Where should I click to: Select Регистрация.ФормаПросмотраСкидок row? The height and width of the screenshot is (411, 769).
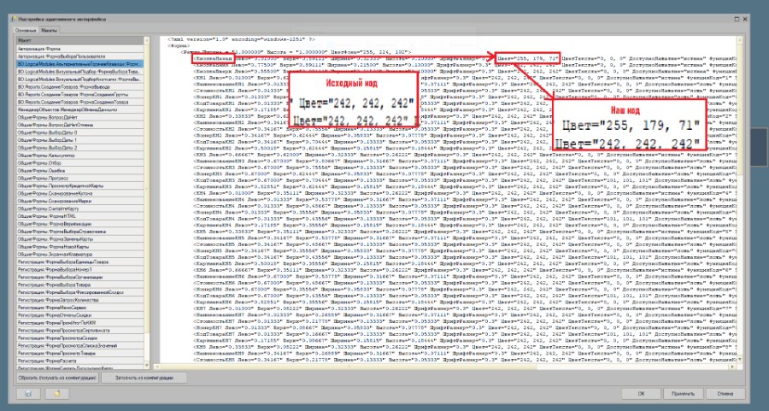point(80,338)
